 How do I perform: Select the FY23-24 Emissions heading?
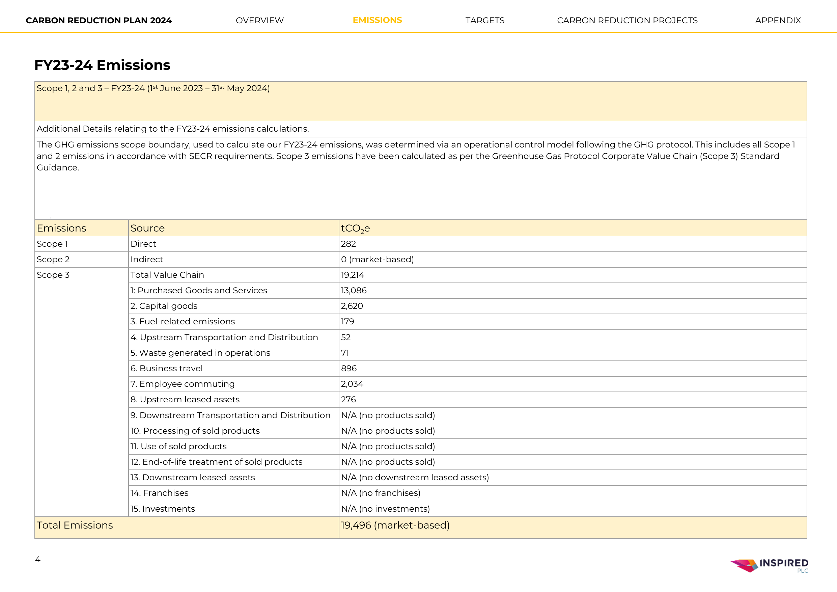(x=102, y=65)
